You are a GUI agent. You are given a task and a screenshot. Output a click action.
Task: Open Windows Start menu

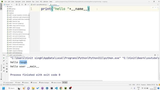3,88
